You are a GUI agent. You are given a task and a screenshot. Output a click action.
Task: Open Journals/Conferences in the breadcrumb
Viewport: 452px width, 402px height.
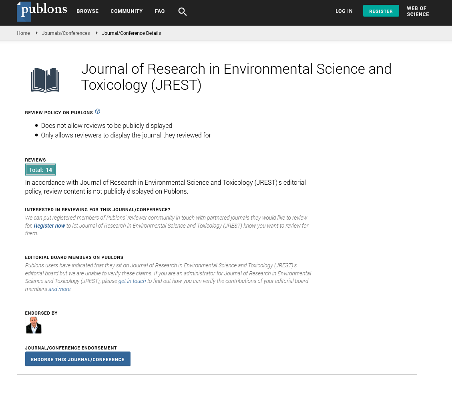(x=66, y=33)
